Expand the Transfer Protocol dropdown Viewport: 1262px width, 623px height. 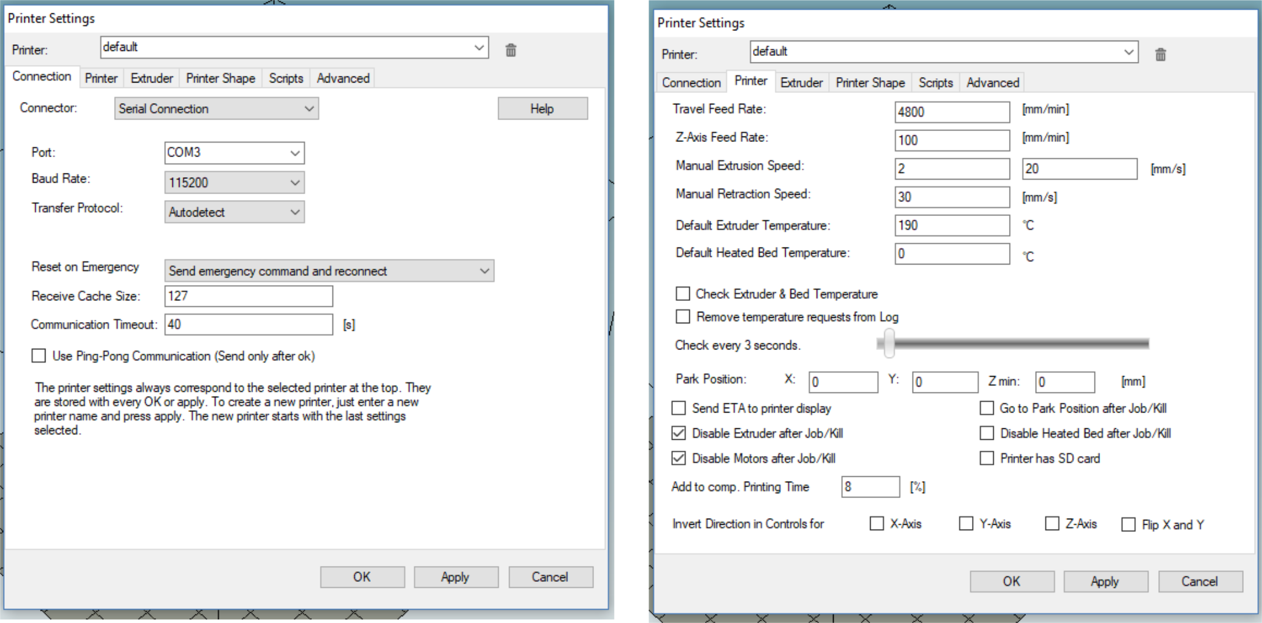pos(234,212)
